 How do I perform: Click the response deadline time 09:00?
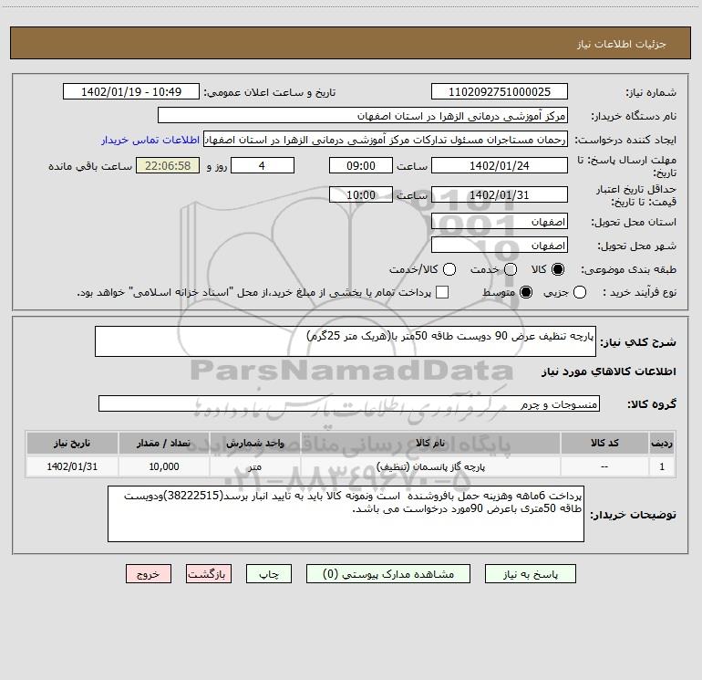coord(361,165)
